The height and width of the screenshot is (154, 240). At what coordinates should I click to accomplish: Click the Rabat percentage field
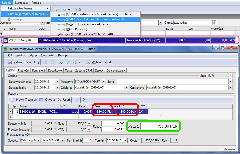pos(114,123)
